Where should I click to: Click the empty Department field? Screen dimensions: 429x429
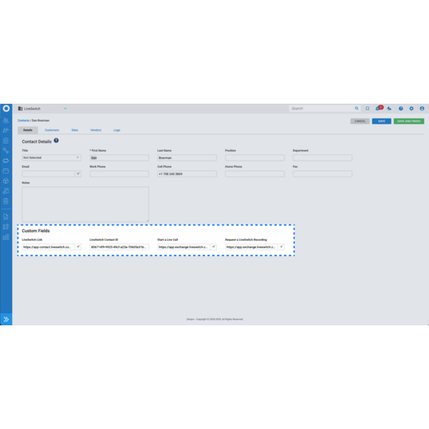coord(322,157)
